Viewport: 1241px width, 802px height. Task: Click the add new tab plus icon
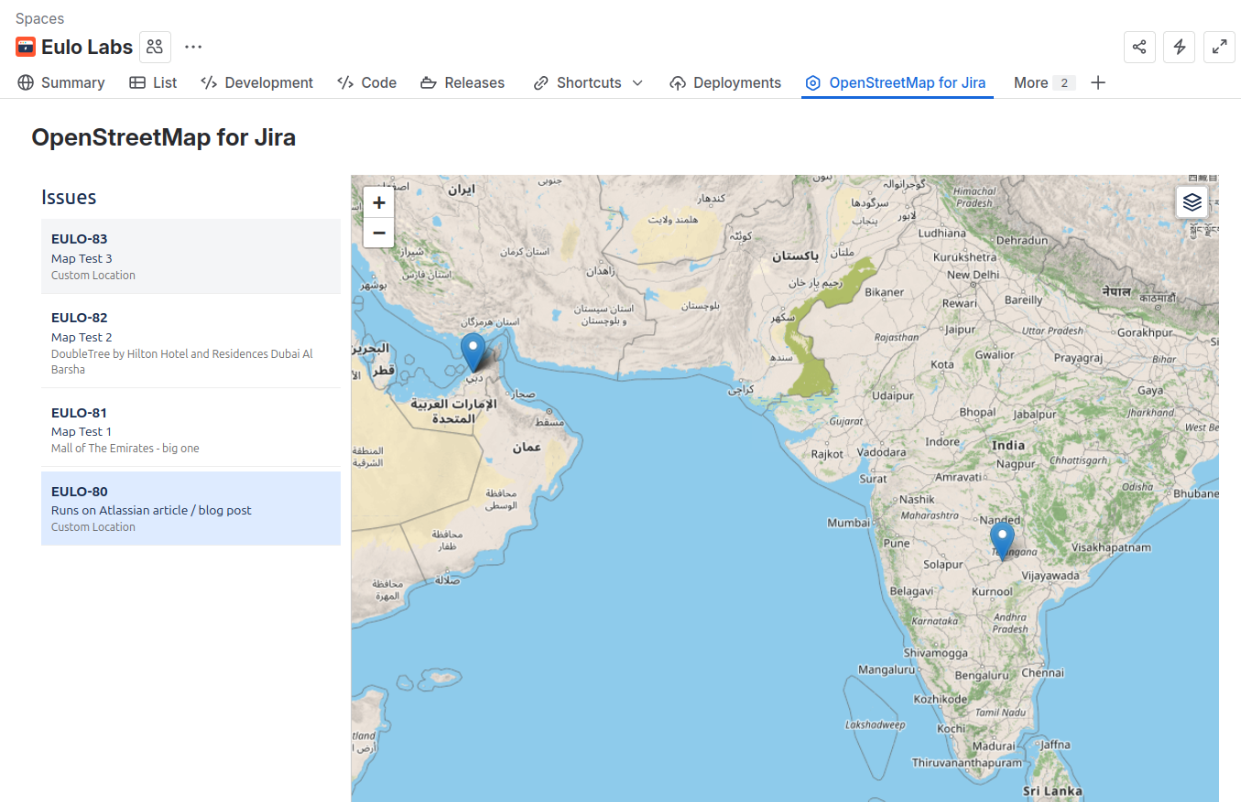(1097, 82)
